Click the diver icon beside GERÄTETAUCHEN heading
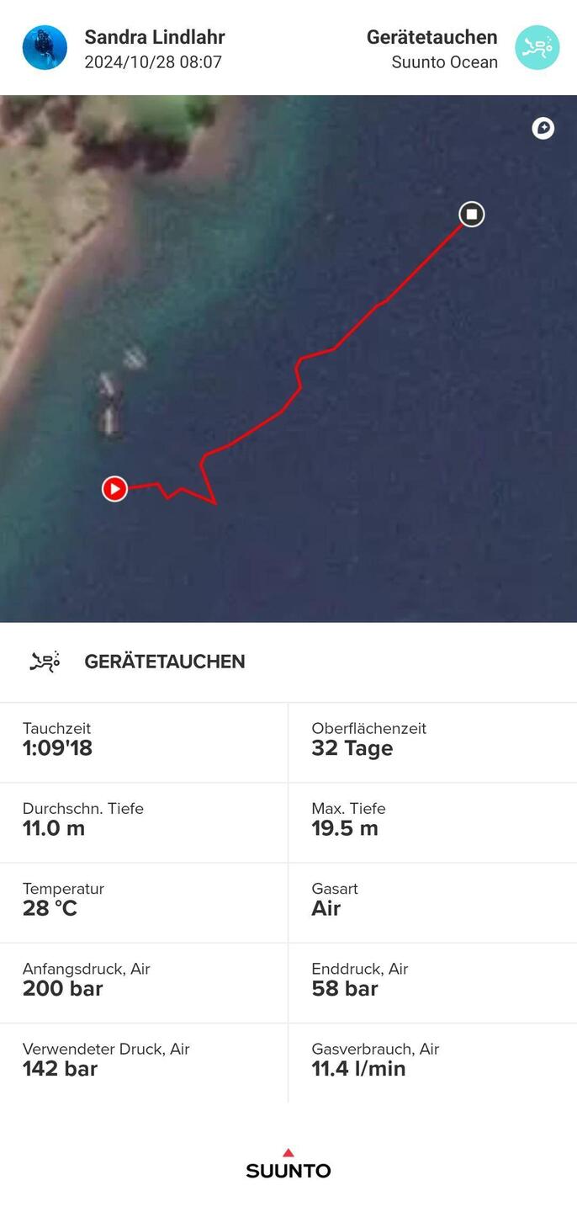Screen dimensions: 577x1212 [x=45, y=662]
